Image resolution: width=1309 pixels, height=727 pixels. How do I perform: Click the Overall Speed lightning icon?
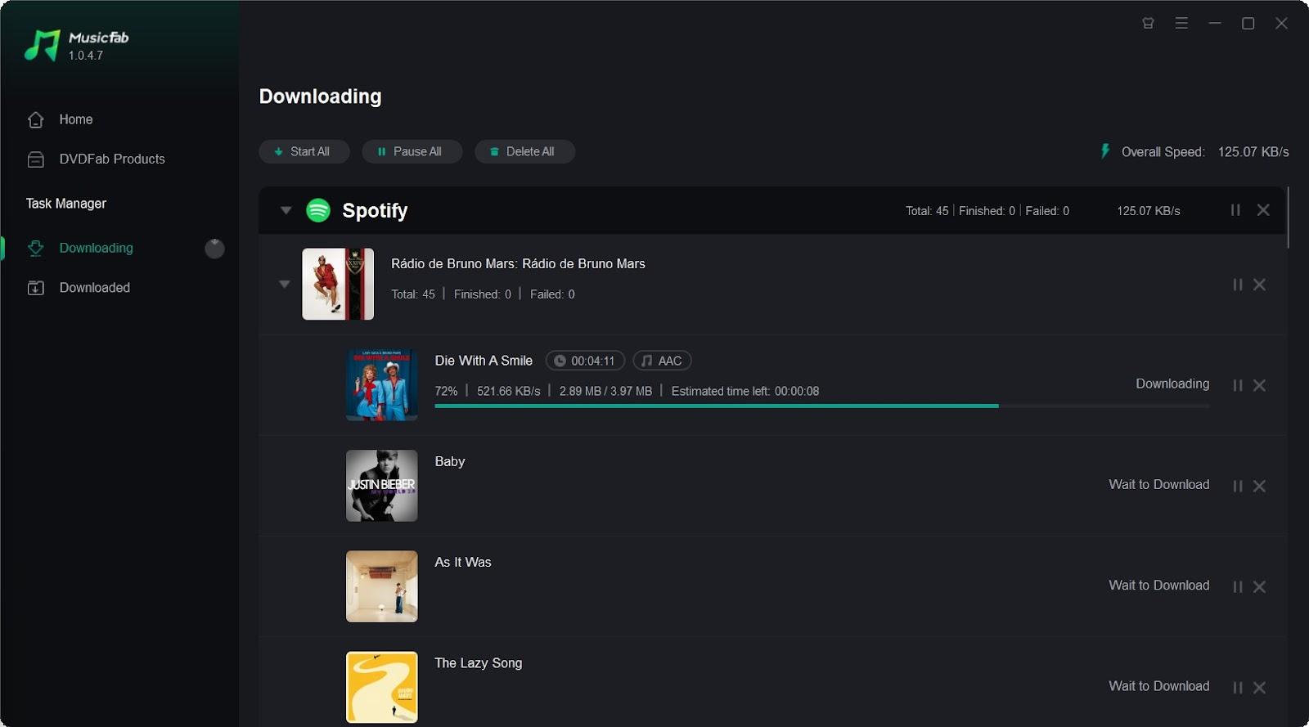1105,151
